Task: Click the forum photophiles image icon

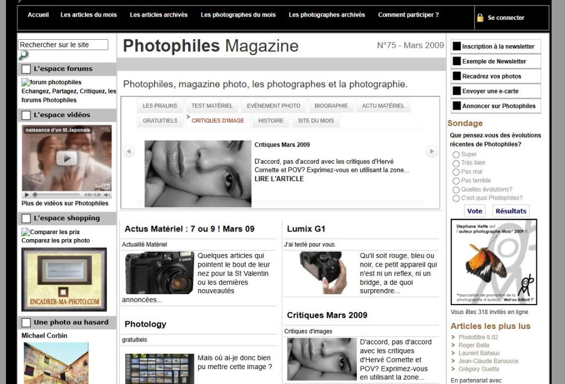Action: coord(25,83)
